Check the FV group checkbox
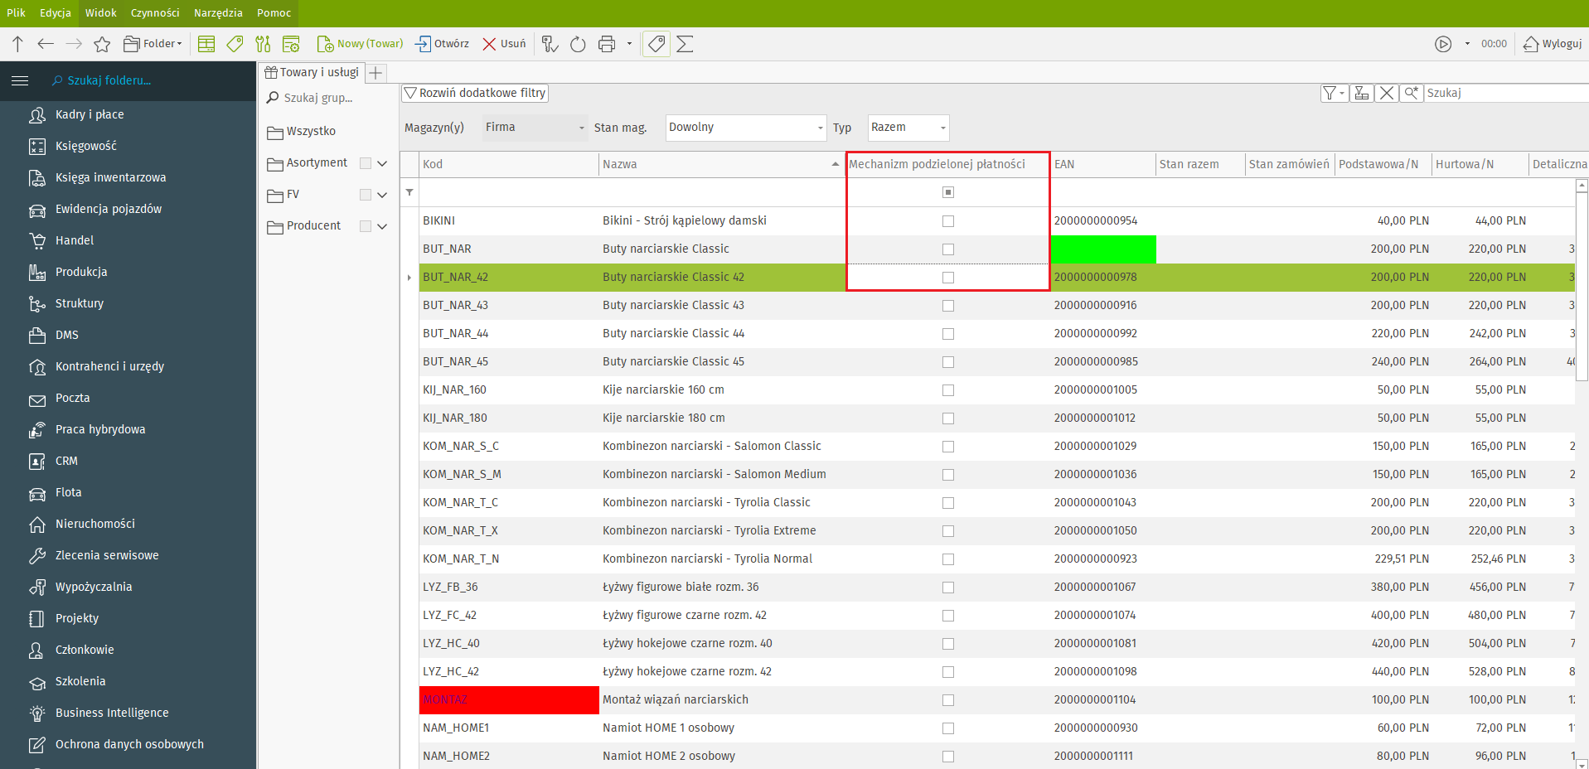Screen dimensions: 1589x769 click(366, 195)
